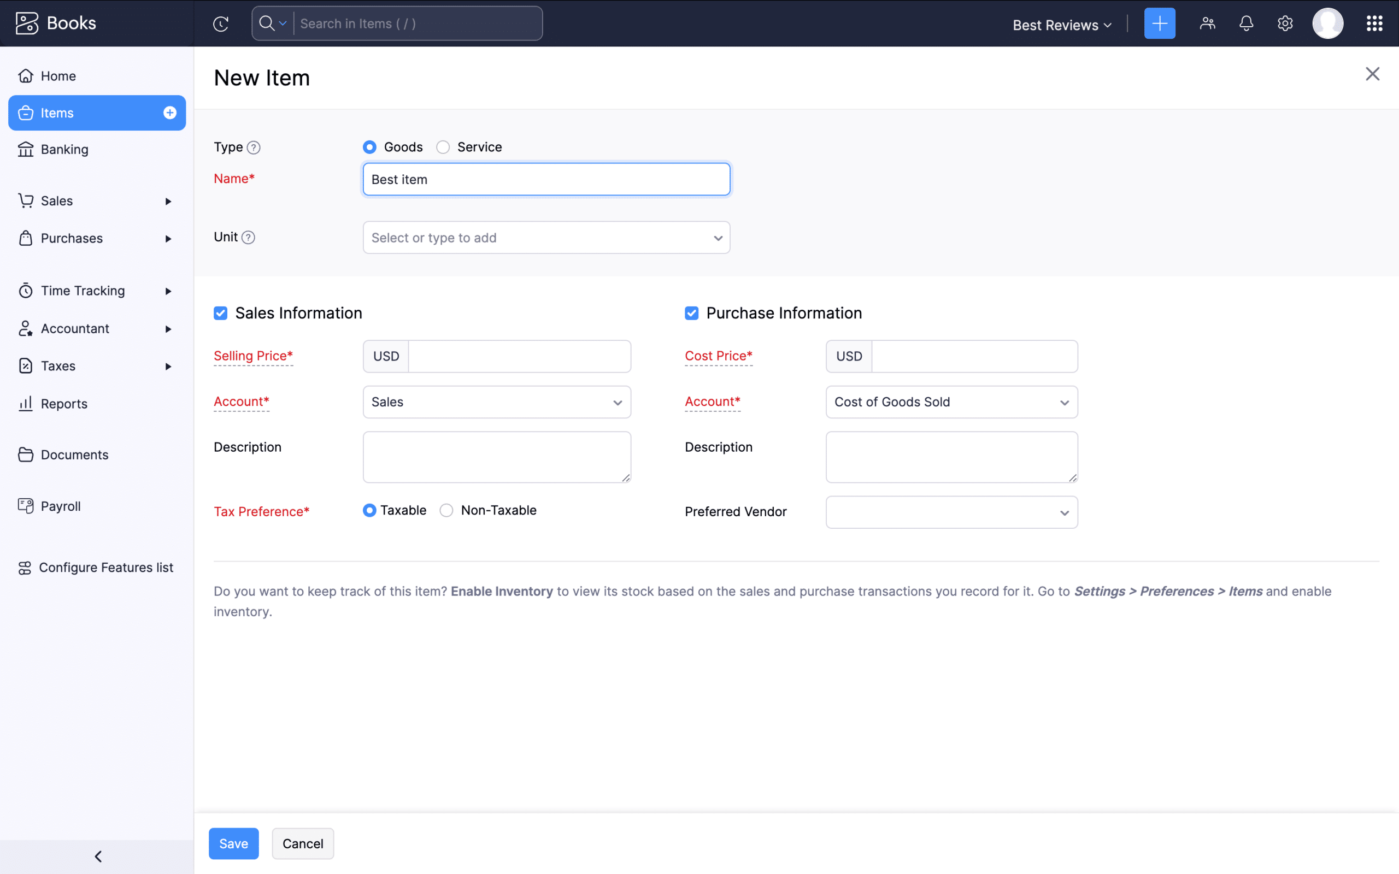Click plus icon beside Items in sidebar

click(169, 113)
